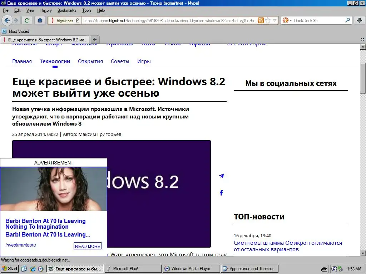Share article via Telegram icon
This screenshot has height=274, width=366.
pyautogui.click(x=221, y=176)
